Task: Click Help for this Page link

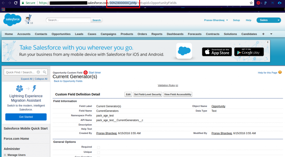Action: click(267, 73)
